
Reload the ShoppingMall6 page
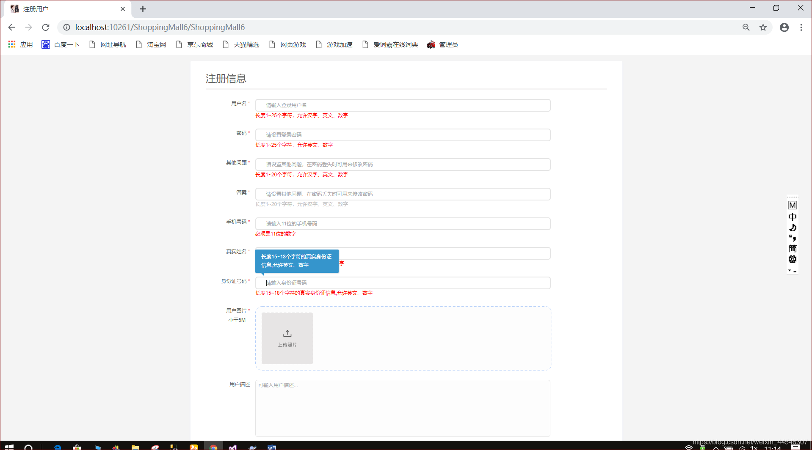coord(45,27)
